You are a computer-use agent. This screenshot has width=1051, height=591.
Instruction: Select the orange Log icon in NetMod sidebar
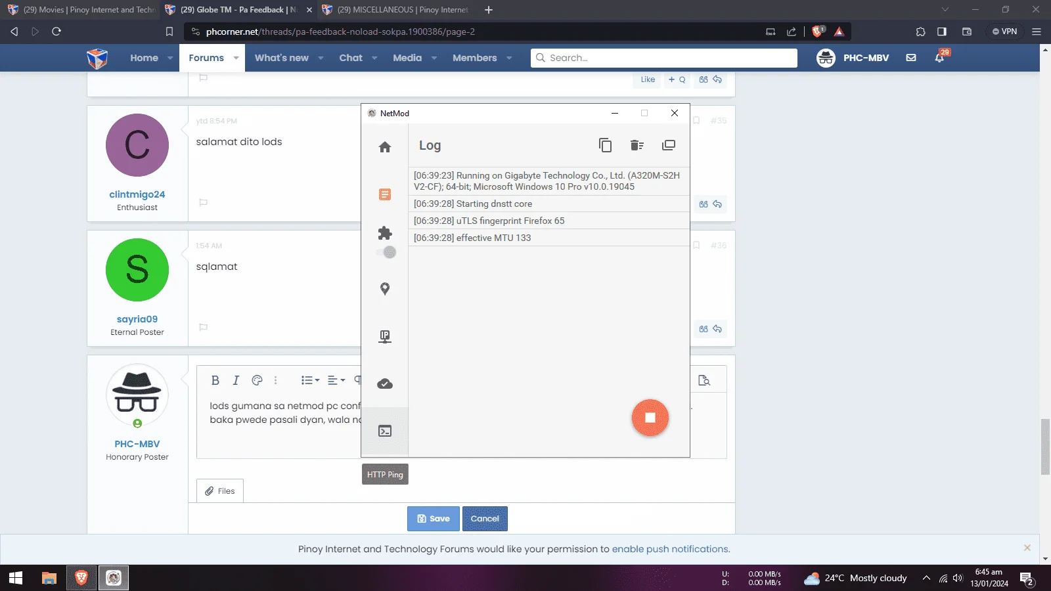click(385, 194)
